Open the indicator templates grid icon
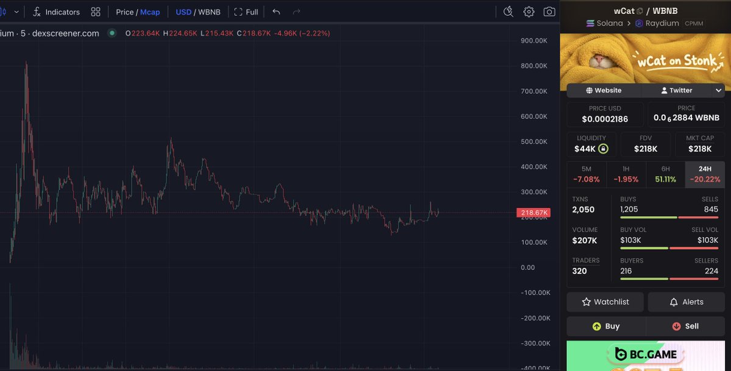Screen dimensions: 731x371 96,12
